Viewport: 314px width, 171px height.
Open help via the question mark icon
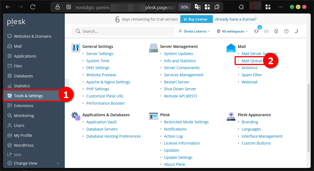pyautogui.click(x=286, y=31)
